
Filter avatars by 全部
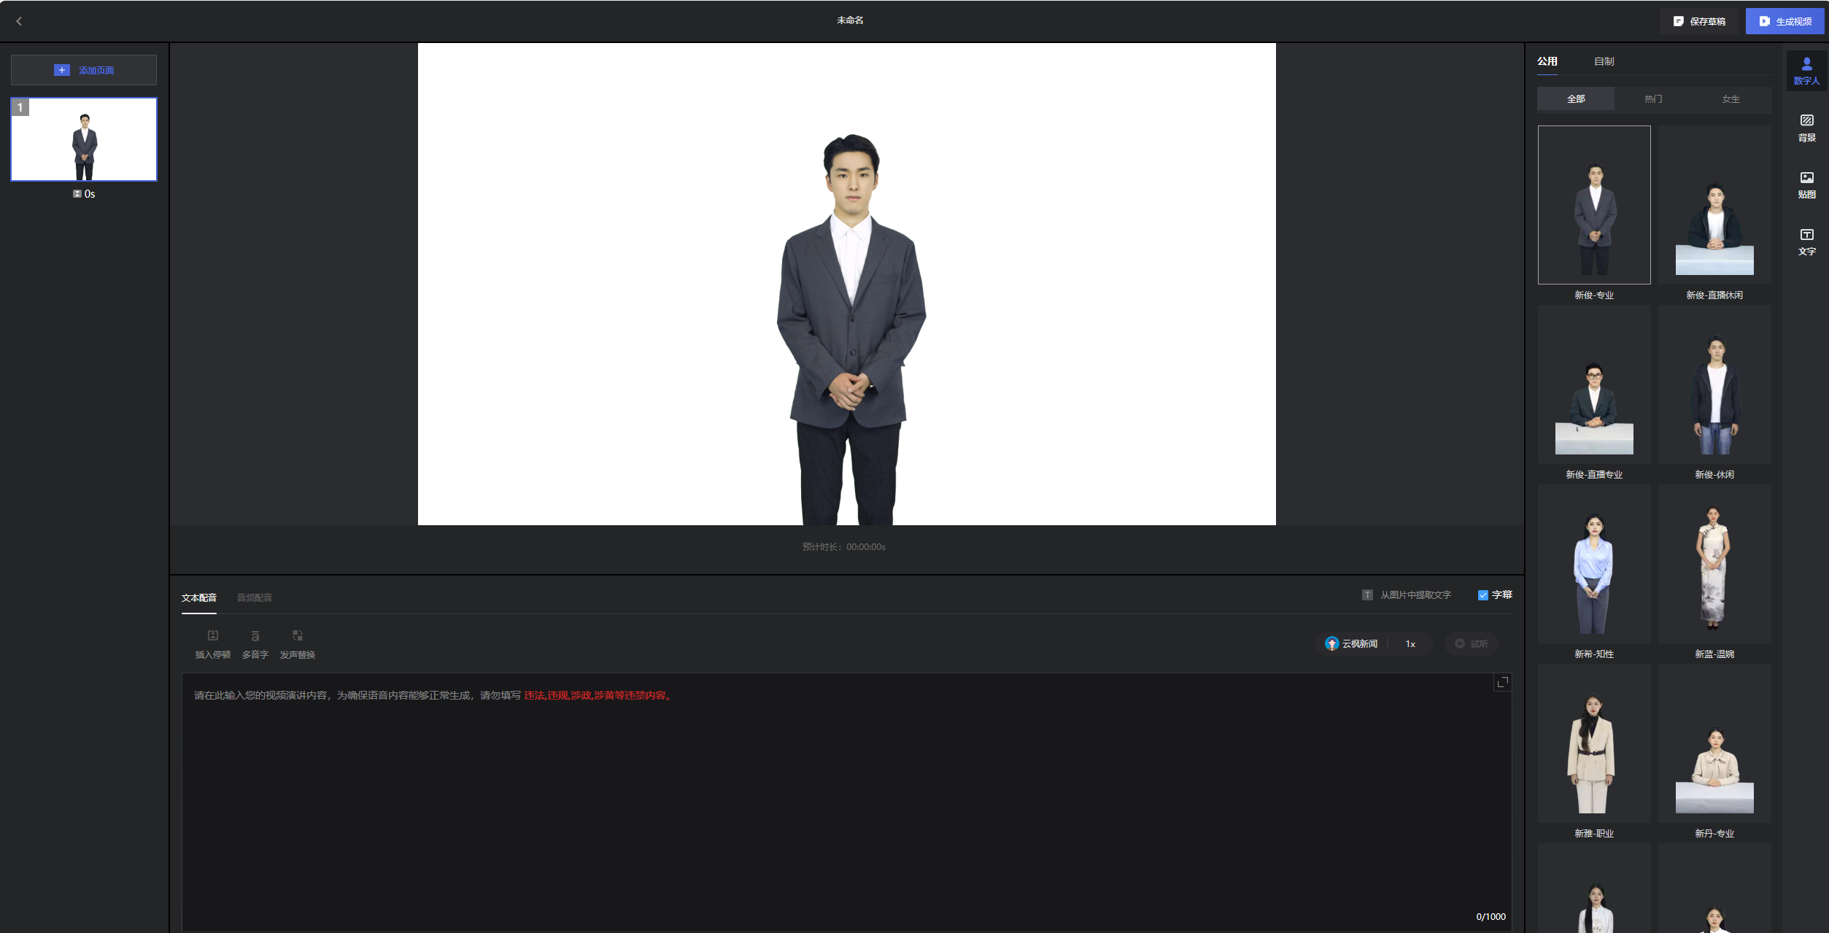click(x=1576, y=99)
